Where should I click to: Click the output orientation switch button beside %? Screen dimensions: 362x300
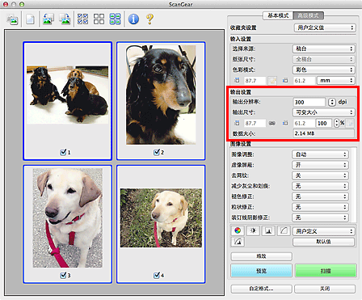(x=350, y=123)
